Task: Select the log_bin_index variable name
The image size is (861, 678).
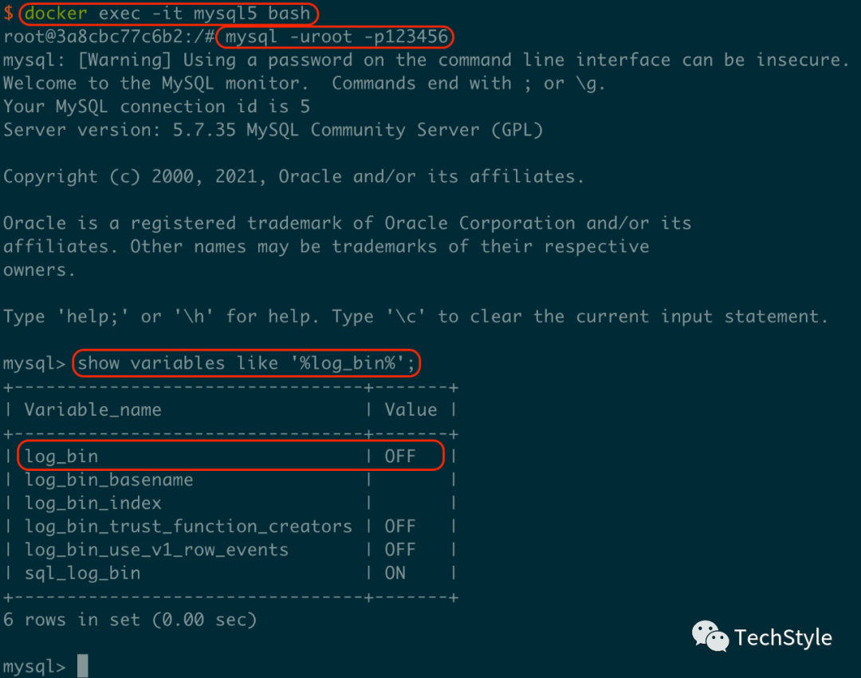Action: tap(93, 503)
